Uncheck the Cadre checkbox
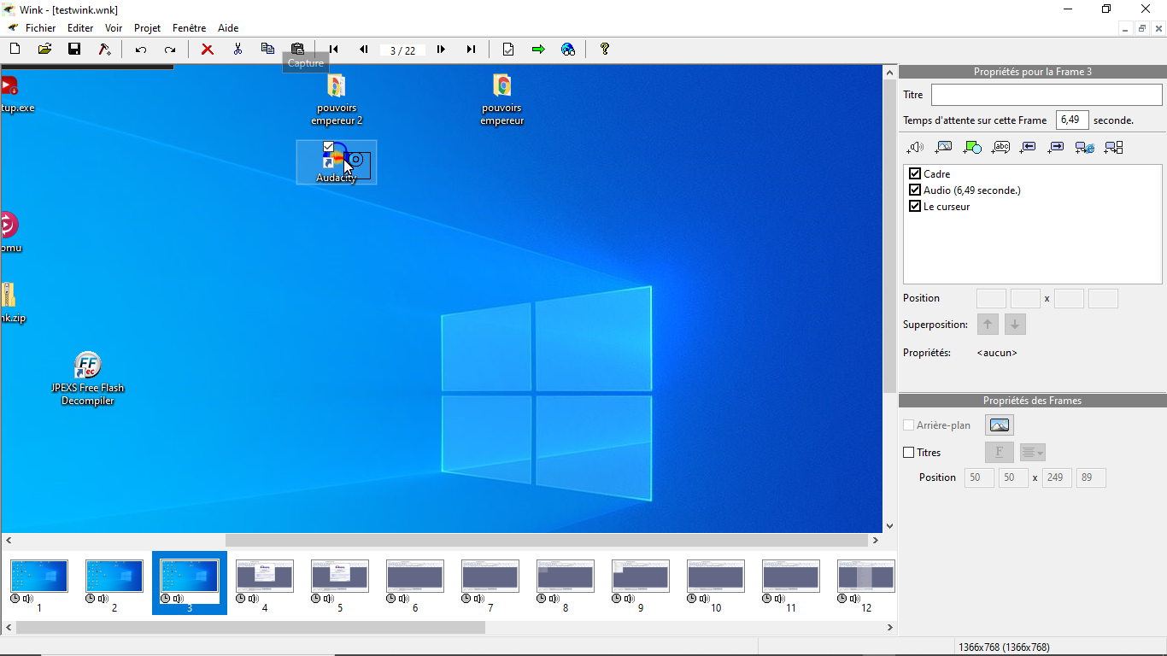Viewport: 1167px width, 656px height. 915,173
